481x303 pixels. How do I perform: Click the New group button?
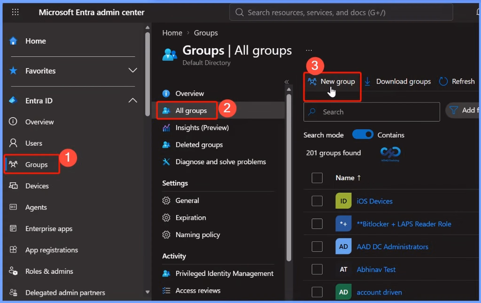pyautogui.click(x=332, y=81)
